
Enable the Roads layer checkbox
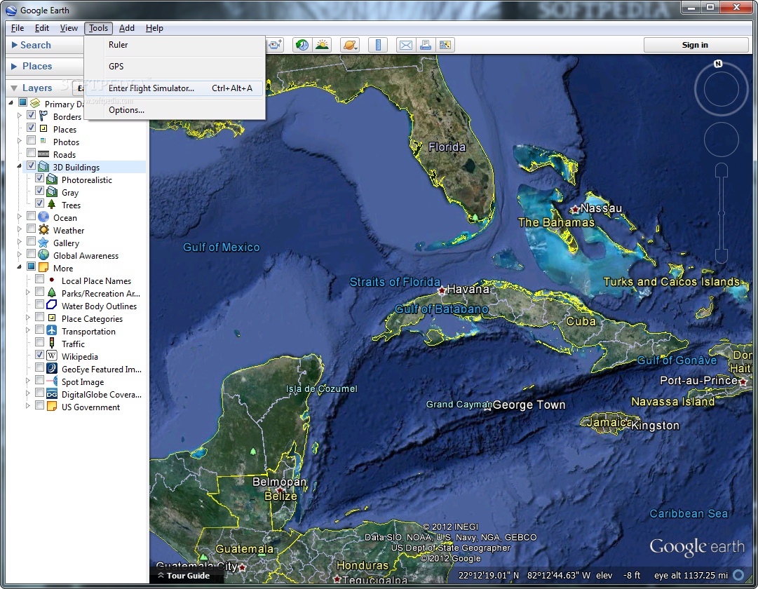(x=31, y=153)
